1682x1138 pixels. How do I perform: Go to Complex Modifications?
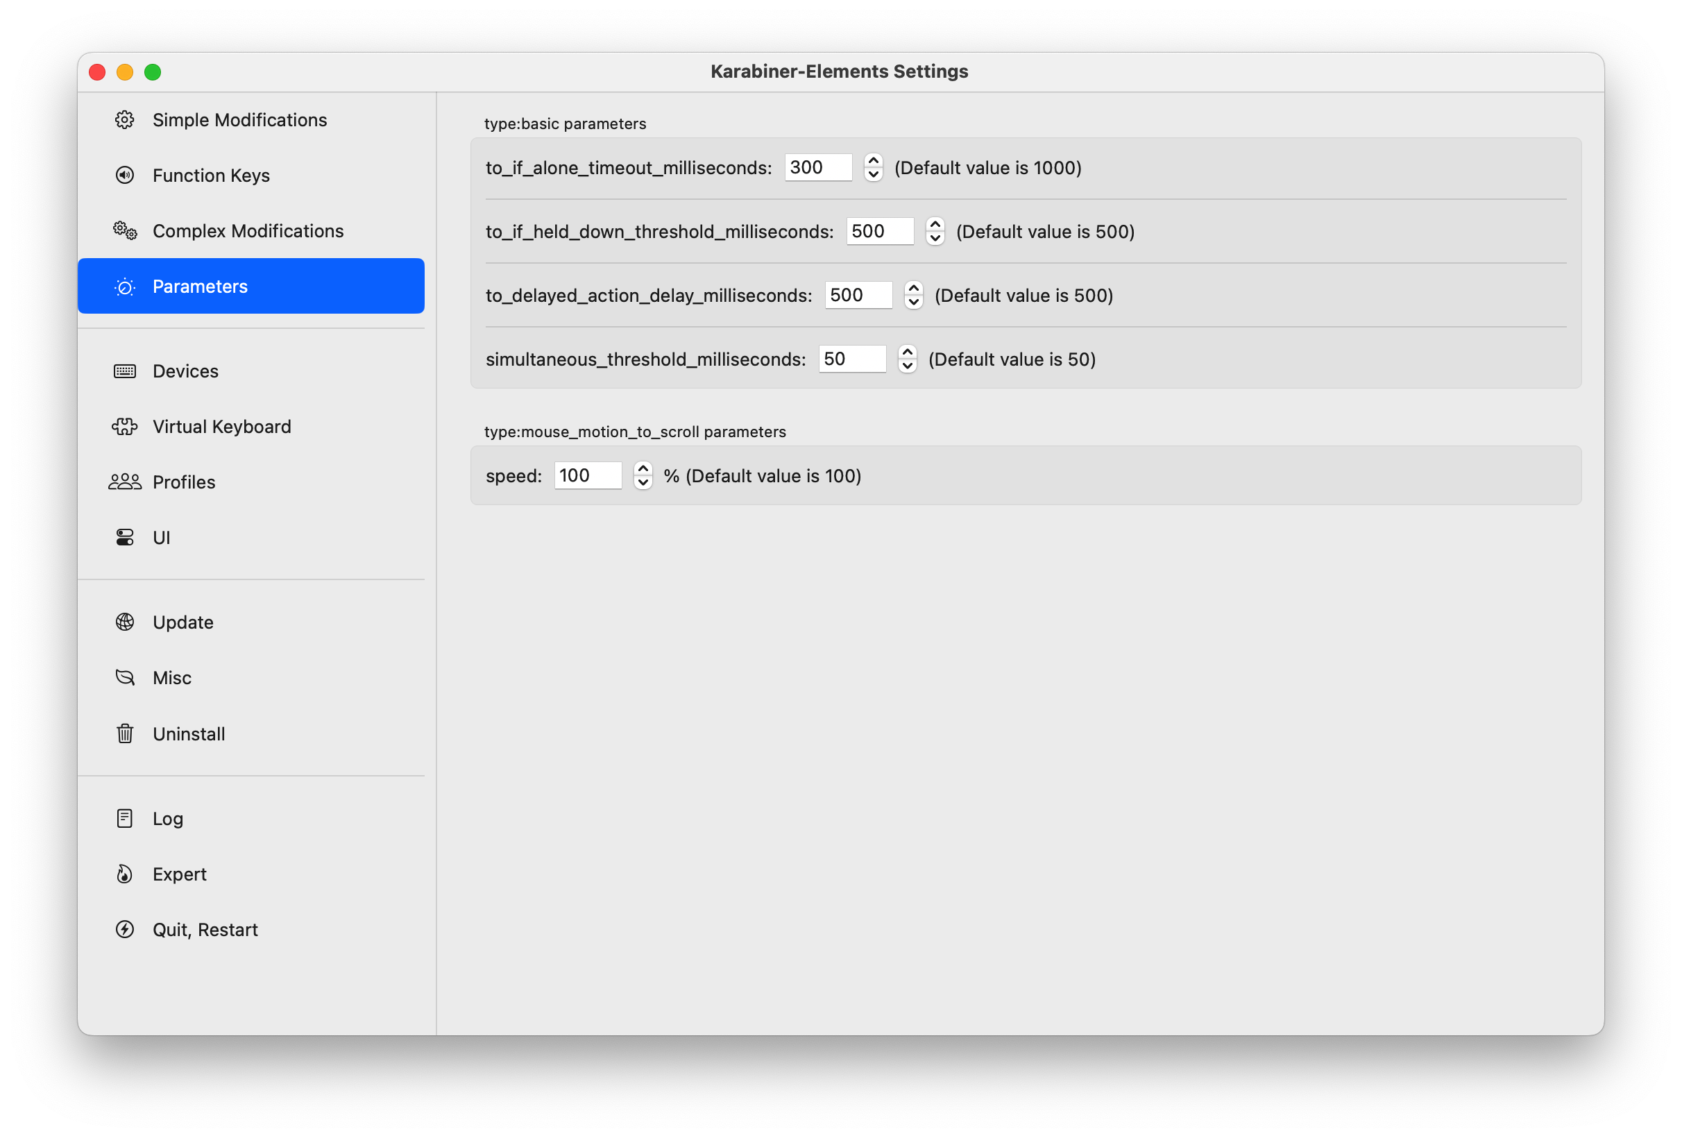(x=250, y=231)
